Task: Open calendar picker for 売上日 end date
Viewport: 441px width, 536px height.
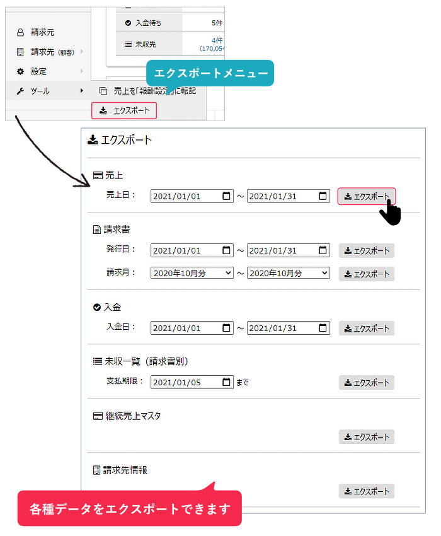Action: click(323, 196)
